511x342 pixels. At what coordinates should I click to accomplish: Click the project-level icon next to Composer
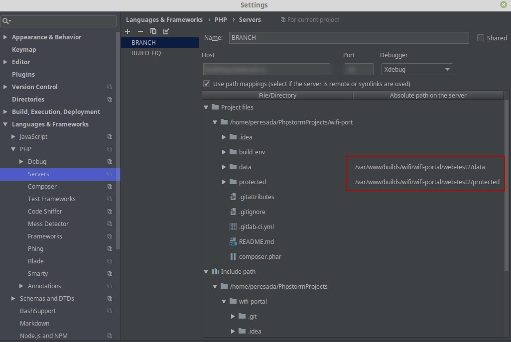pos(110,187)
